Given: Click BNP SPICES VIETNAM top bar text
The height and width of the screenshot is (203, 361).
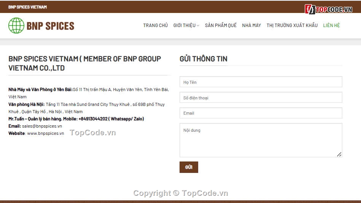Looking at the screenshot, I should (x=27, y=7).
